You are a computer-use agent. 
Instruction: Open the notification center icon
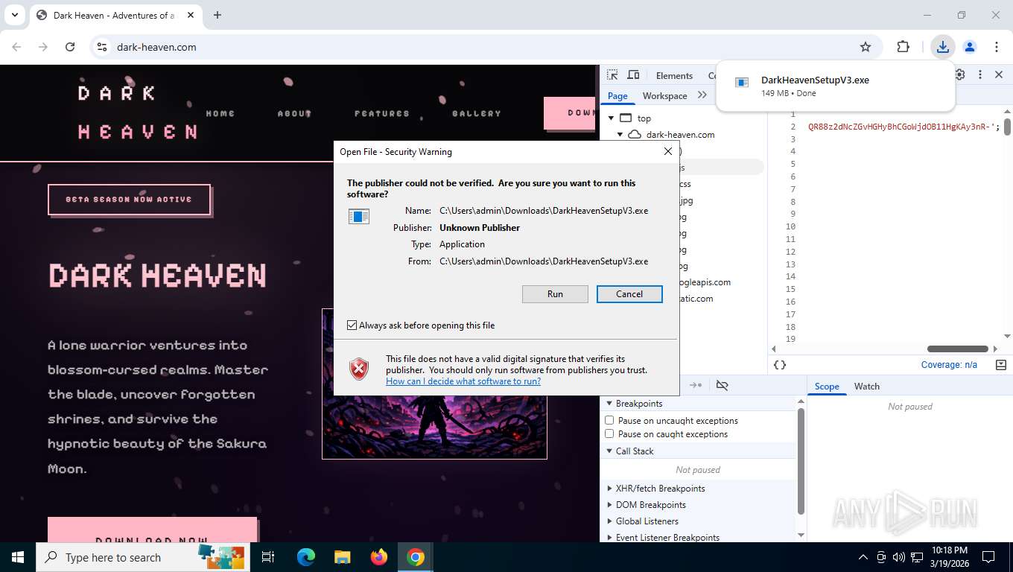pos(988,557)
